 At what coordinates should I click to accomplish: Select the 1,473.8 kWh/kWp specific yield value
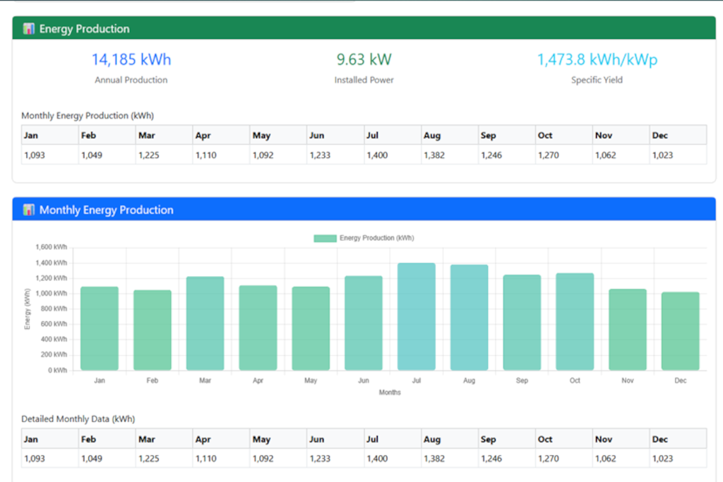pos(597,59)
